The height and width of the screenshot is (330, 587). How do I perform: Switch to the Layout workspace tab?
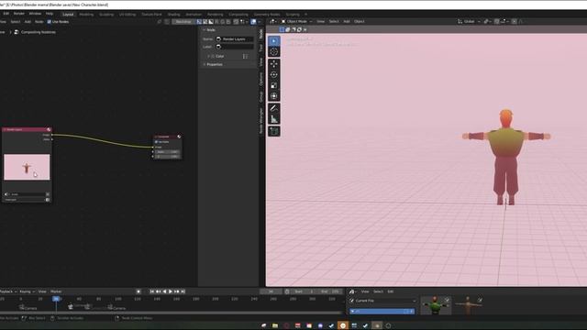coord(68,15)
